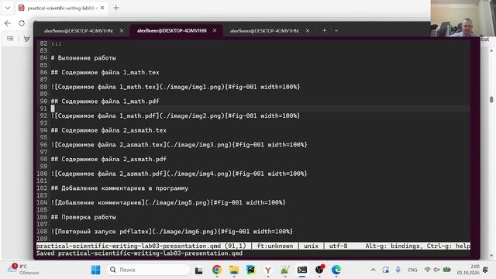Click heading 'Содержимое файла 1_math.pdf'
The image size is (496, 279).
(x=105, y=102)
